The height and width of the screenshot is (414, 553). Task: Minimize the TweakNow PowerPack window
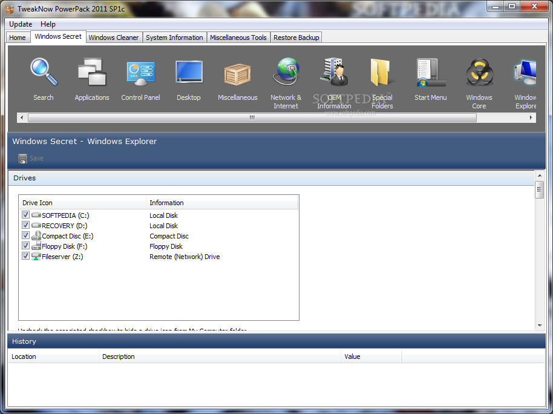[x=496, y=6]
